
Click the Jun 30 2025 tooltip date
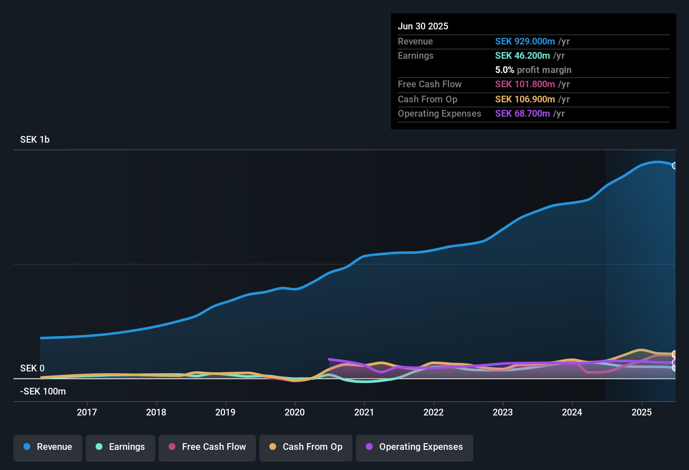pos(423,26)
